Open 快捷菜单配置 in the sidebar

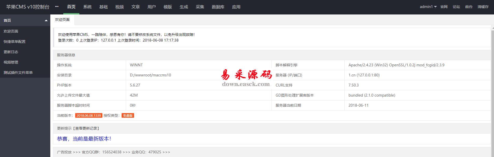click(15, 42)
